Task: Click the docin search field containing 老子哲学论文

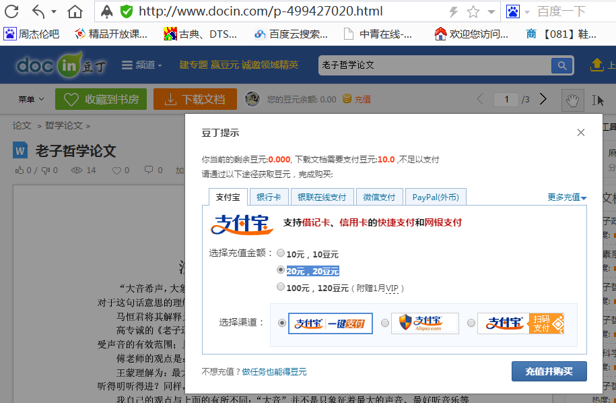Action: [434, 65]
